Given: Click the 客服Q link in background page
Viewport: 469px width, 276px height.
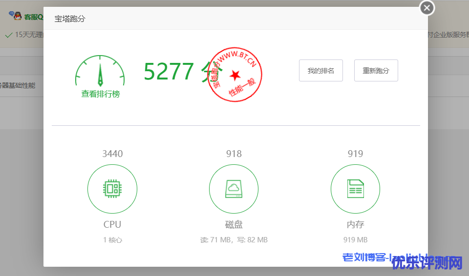Looking at the screenshot, I should click(34, 17).
